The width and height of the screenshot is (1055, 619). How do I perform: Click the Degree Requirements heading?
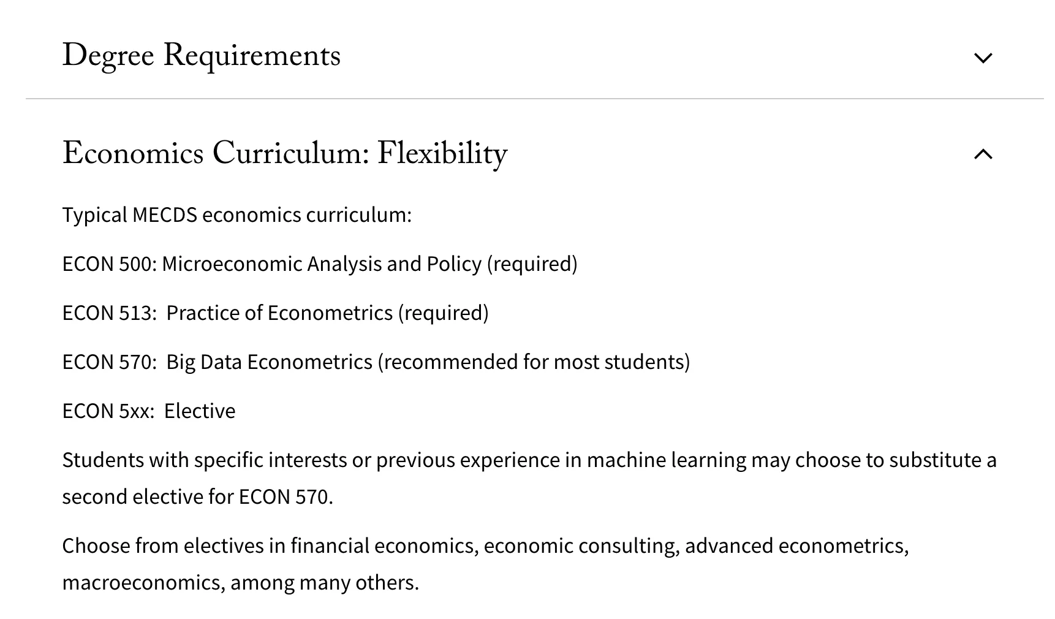201,56
